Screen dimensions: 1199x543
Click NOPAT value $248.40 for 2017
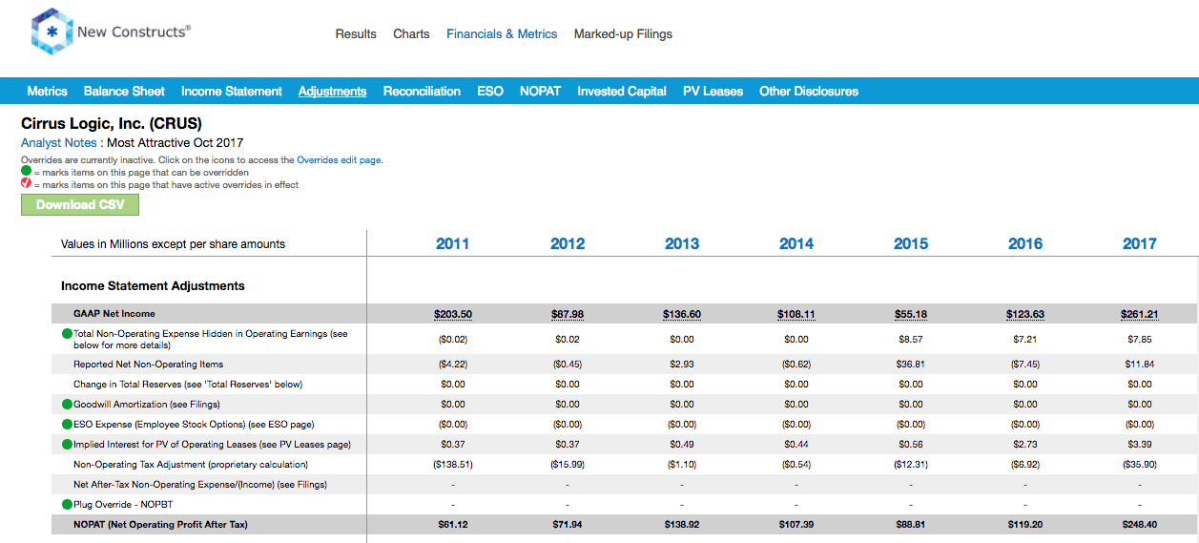coord(1140,525)
